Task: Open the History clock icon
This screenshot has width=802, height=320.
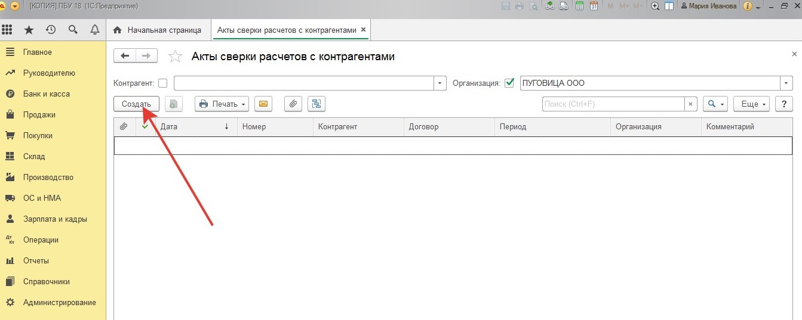Action: click(x=51, y=30)
